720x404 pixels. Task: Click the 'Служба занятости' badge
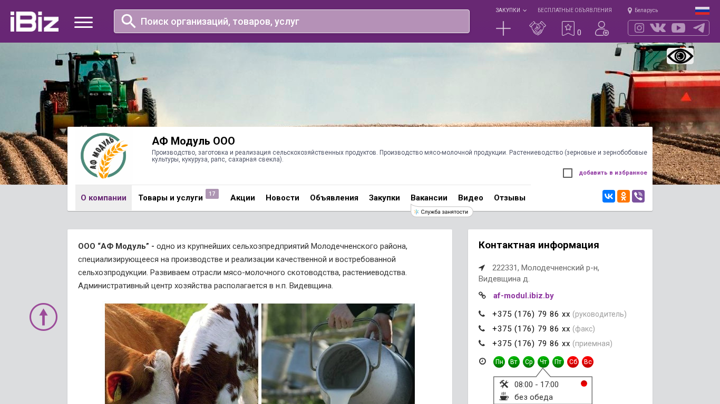click(x=442, y=211)
